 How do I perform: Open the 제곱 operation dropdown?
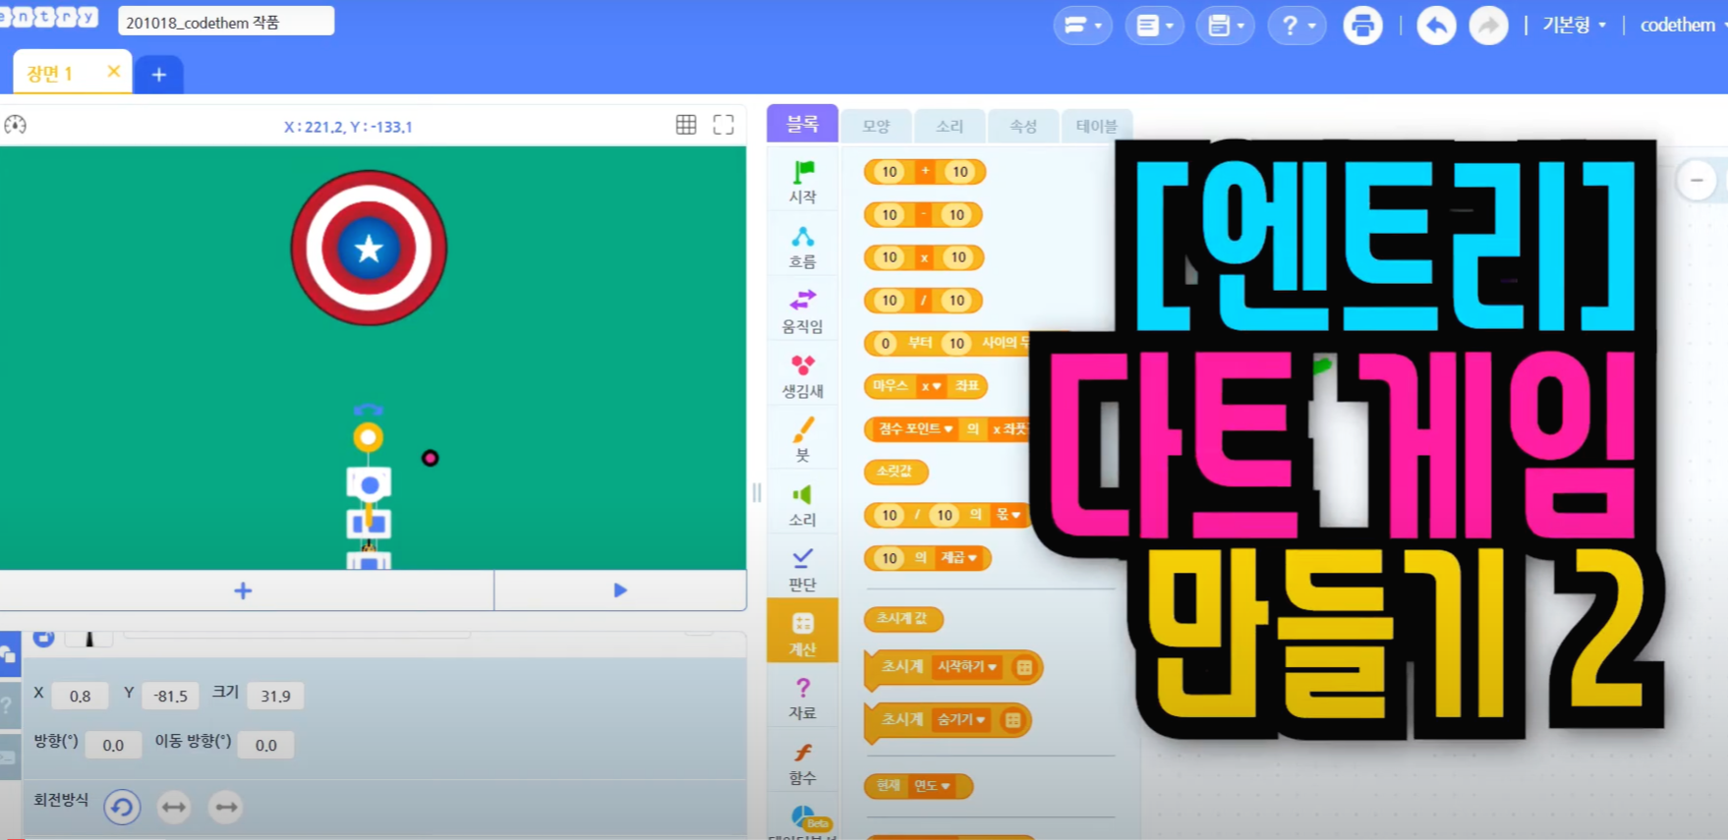tap(958, 558)
